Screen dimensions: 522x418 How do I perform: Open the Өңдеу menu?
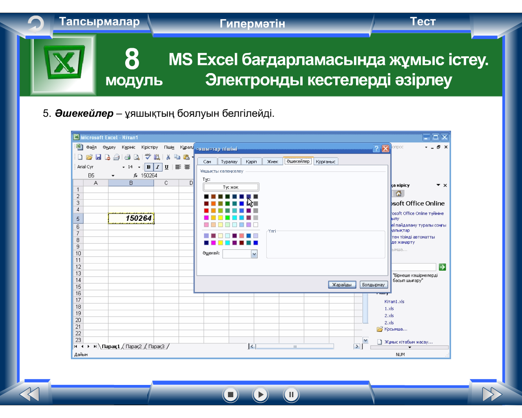point(109,147)
